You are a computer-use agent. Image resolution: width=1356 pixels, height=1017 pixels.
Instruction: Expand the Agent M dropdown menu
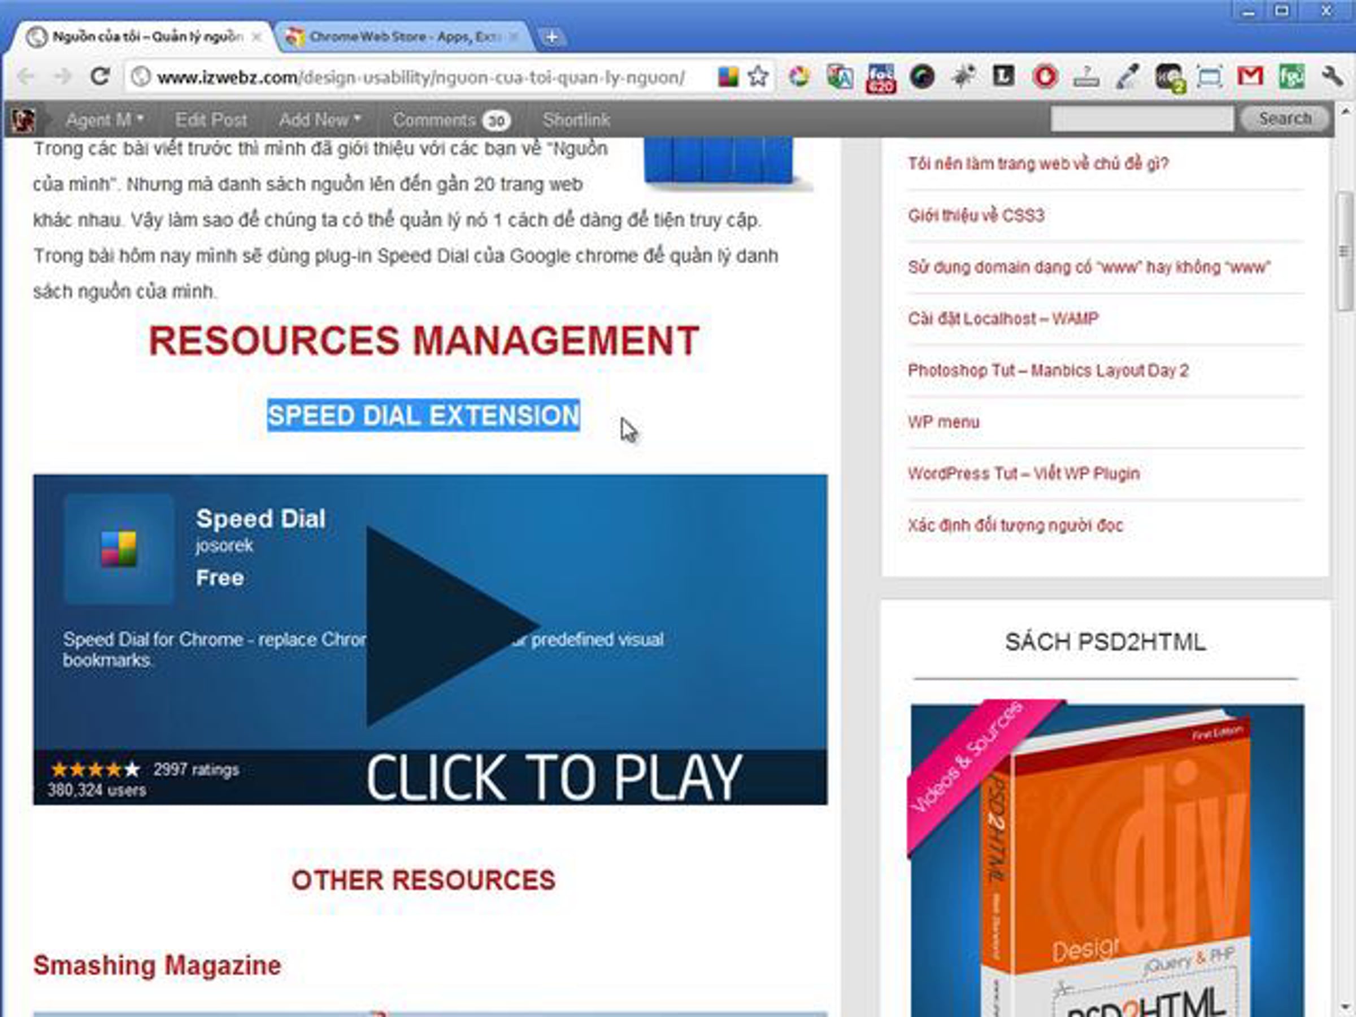coord(105,120)
